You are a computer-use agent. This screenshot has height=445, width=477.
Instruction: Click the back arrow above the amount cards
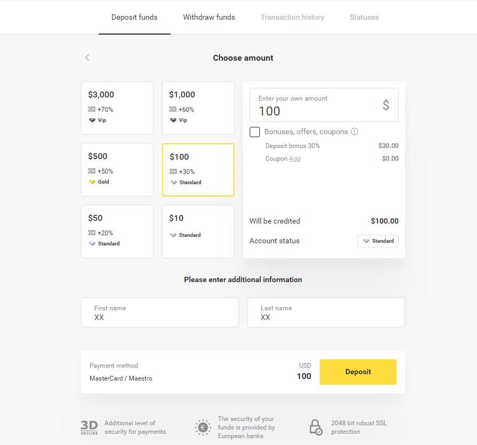[87, 57]
